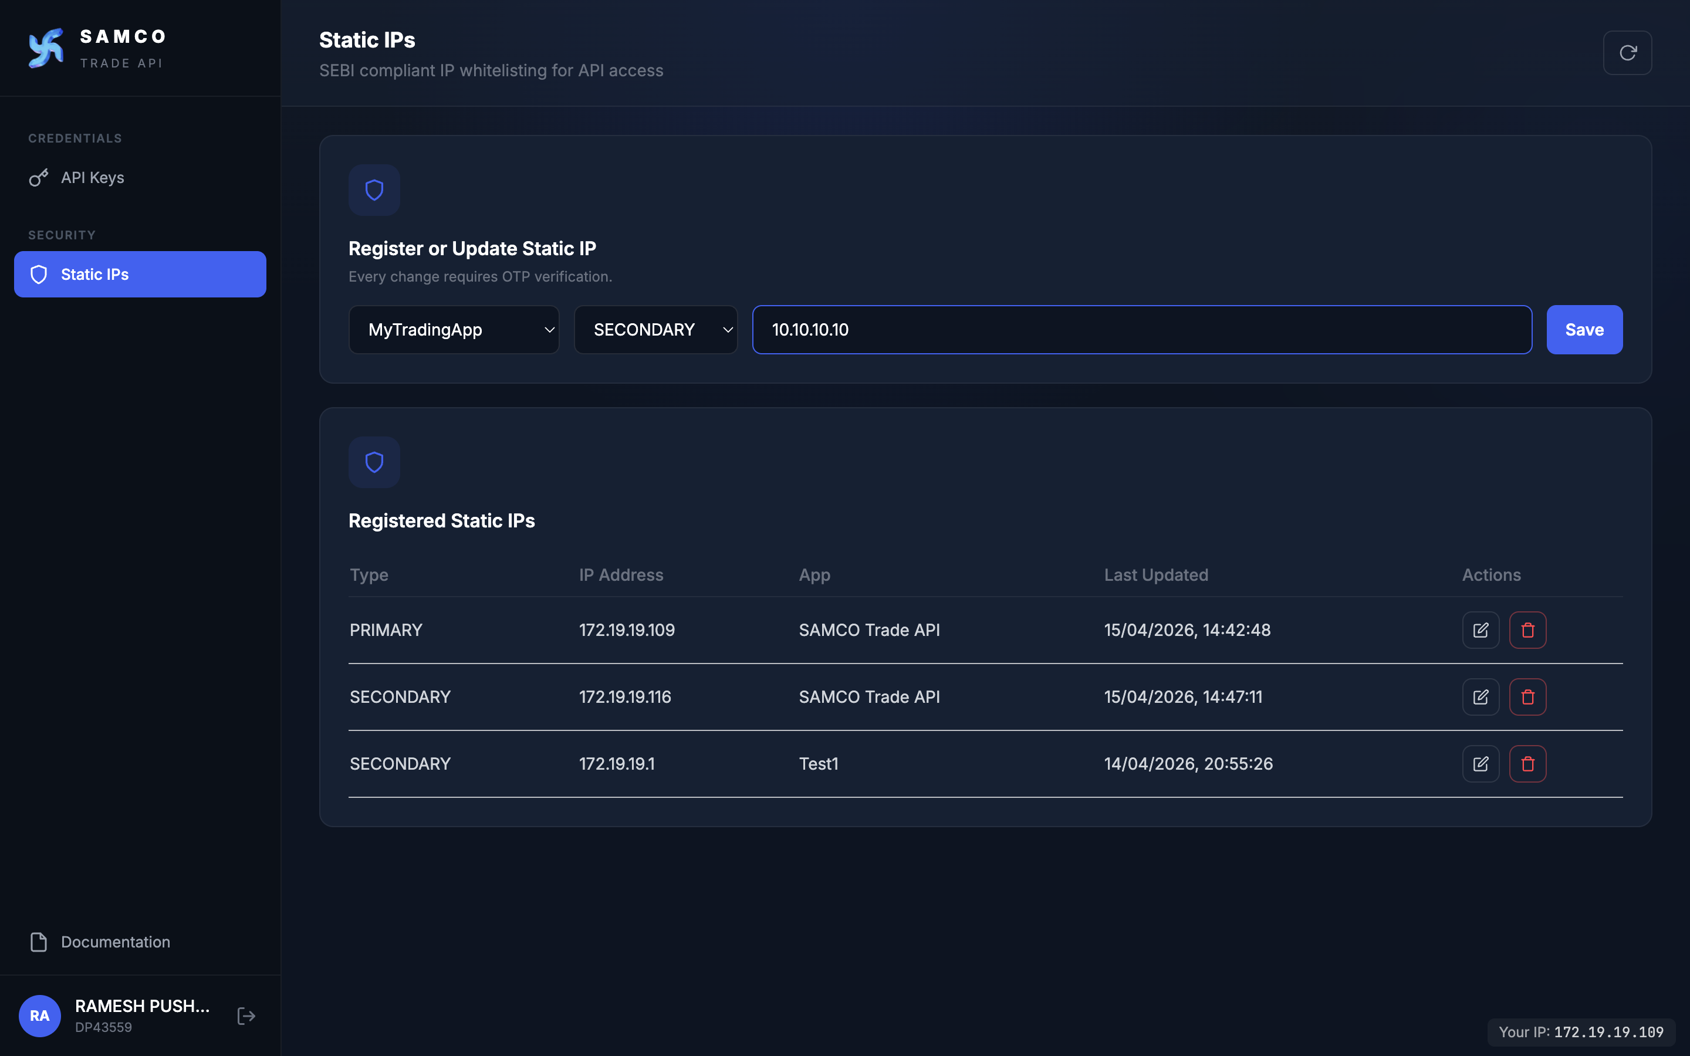1690x1056 pixels.
Task: Click Registered Static IPs heading
Action: (441, 521)
